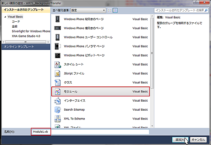Select the Search Sitemap icon
The height and width of the screenshot is (145, 211).
[58, 110]
